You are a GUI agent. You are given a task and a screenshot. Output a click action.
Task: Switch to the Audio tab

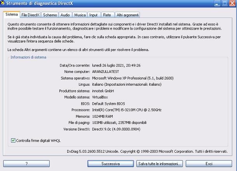tap(65, 15)
